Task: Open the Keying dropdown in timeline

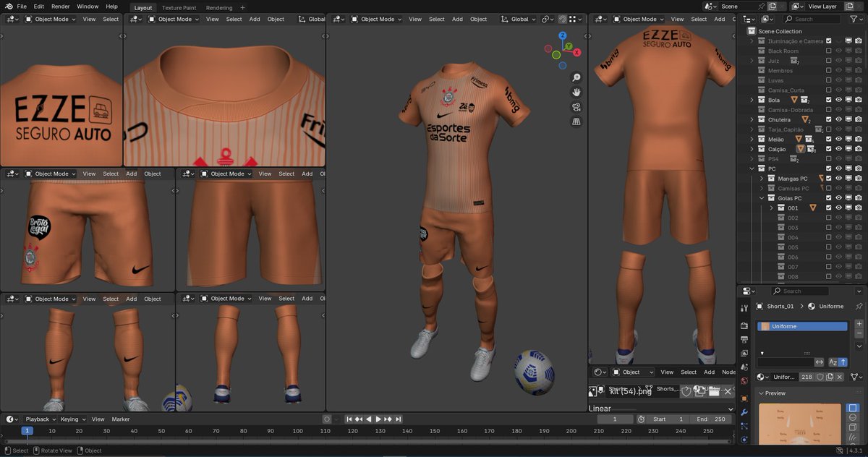Action: coord(72,419)
